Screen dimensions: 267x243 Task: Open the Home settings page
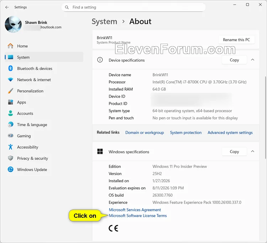(x=44, y=46)
